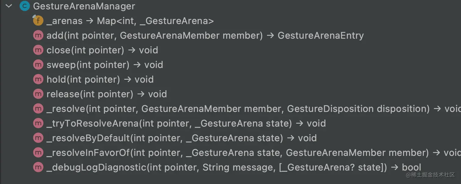Image resolution: width=461 pixels, height=184 pixels.
Task: Select the hold(int pointer) method
Action: click(100, 79)
